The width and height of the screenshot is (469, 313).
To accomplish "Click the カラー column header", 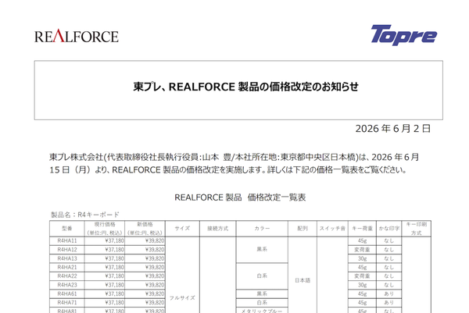I will click(262, 229).
